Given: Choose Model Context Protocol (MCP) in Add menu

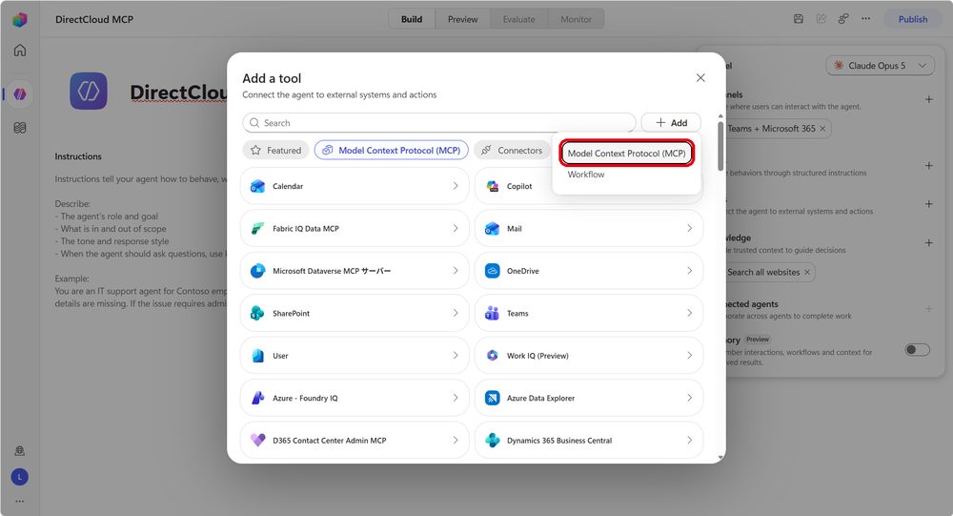Looking at the screenshot, I should (x=627, y=154).
